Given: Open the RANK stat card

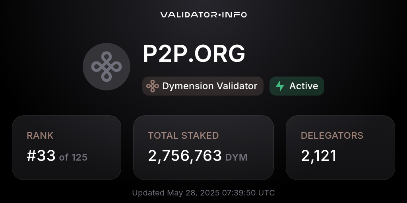Looking at the screenshot, I should tap(66, 147).
